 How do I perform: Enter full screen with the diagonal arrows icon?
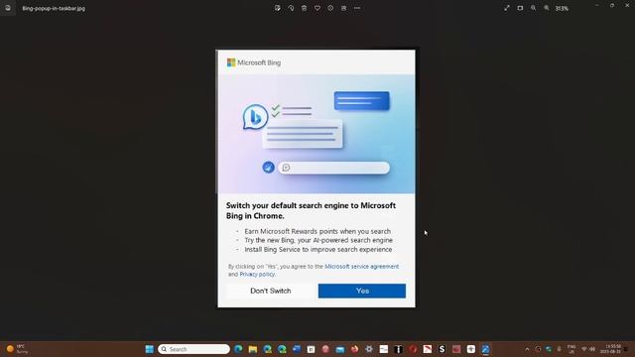507,8
